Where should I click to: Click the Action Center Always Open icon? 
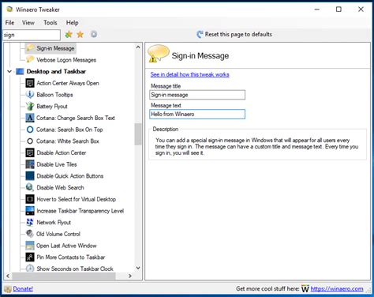point(30,83)
